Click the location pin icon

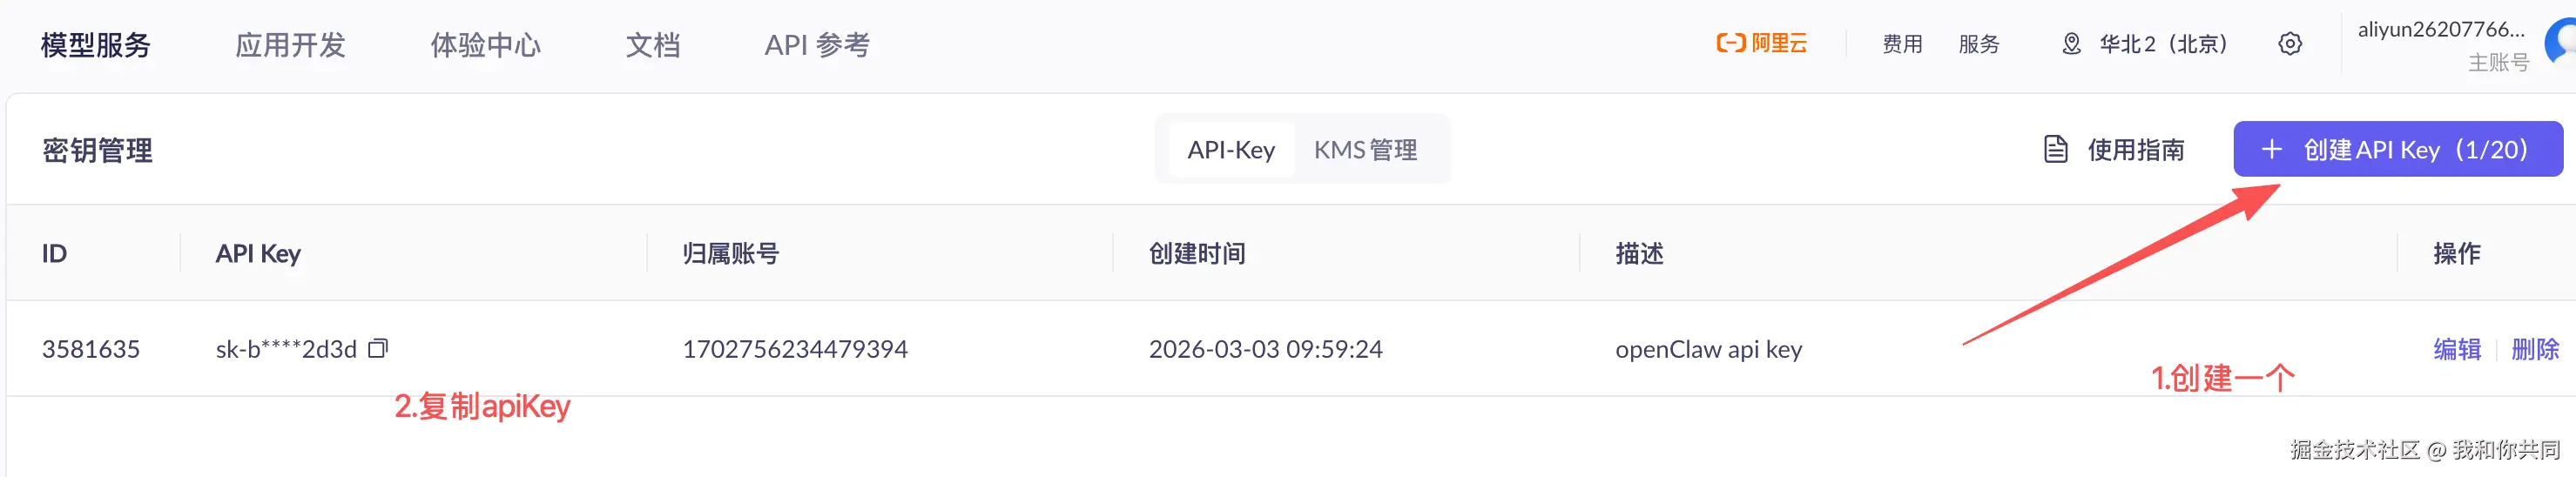2071,44
